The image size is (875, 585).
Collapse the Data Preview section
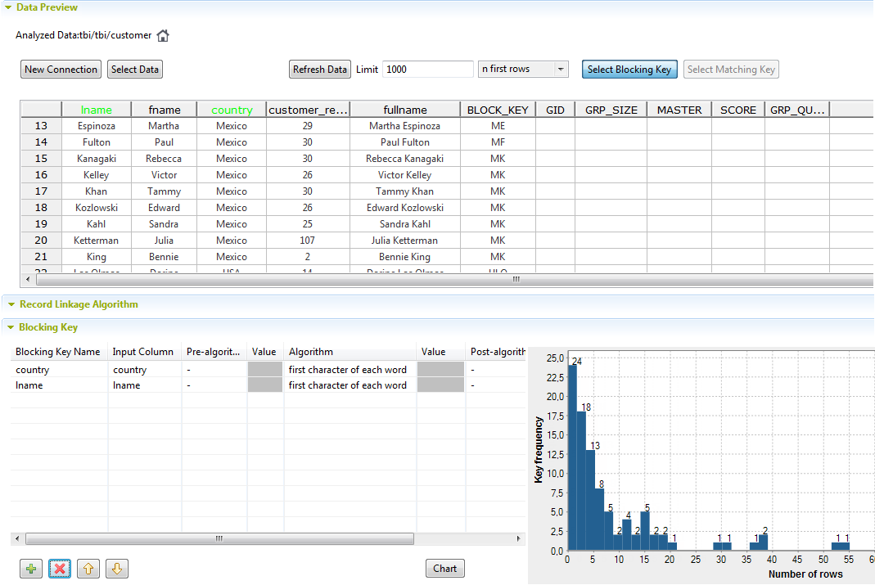tap(8, 7)
